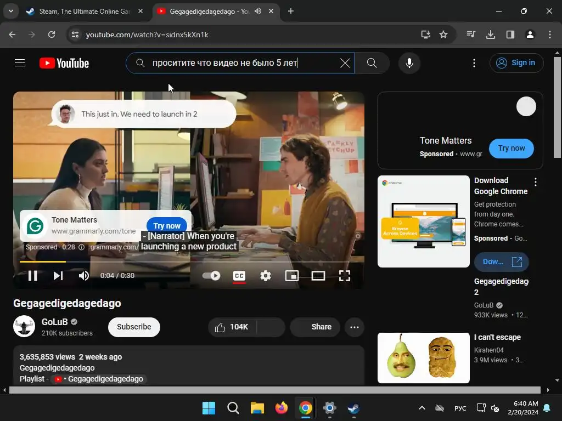The image size is (562, 421).
Task: Bookmark this page with star
Action: (x=443, y=35)
